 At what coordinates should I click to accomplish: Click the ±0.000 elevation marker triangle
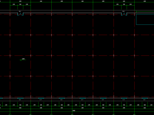coord(21,60)
